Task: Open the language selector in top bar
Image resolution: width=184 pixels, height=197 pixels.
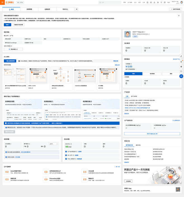Action: 168,3
